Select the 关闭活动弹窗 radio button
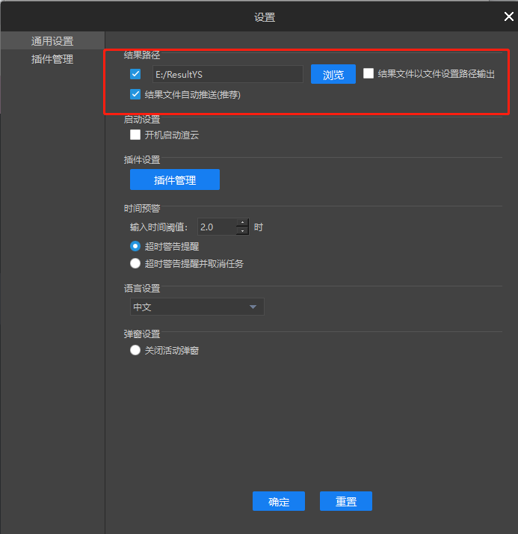The width and height of the screenshot is (518, 534). (135, 350)
